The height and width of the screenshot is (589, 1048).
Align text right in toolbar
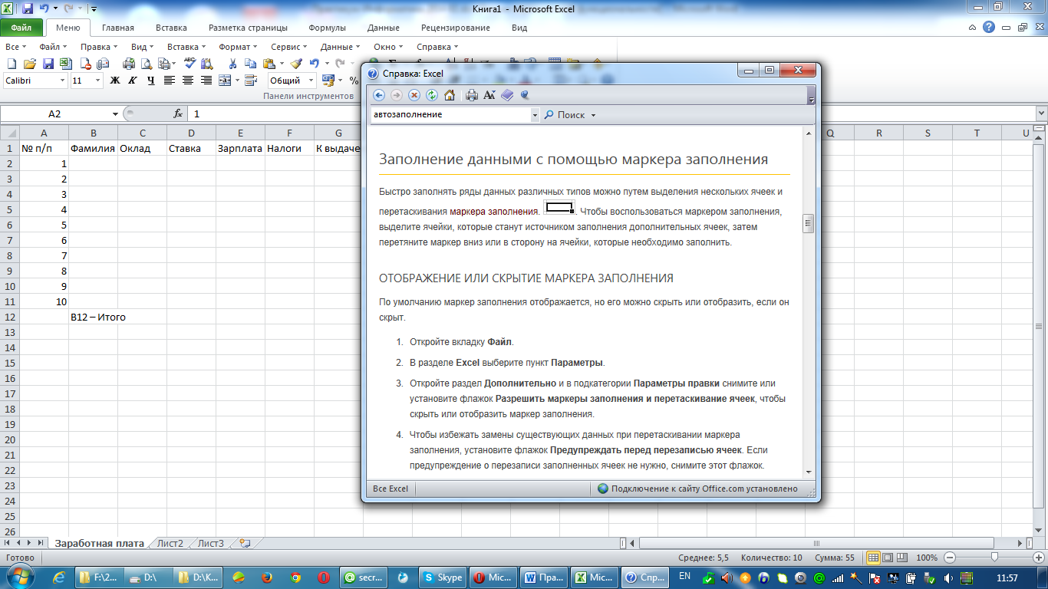[206, 80]
